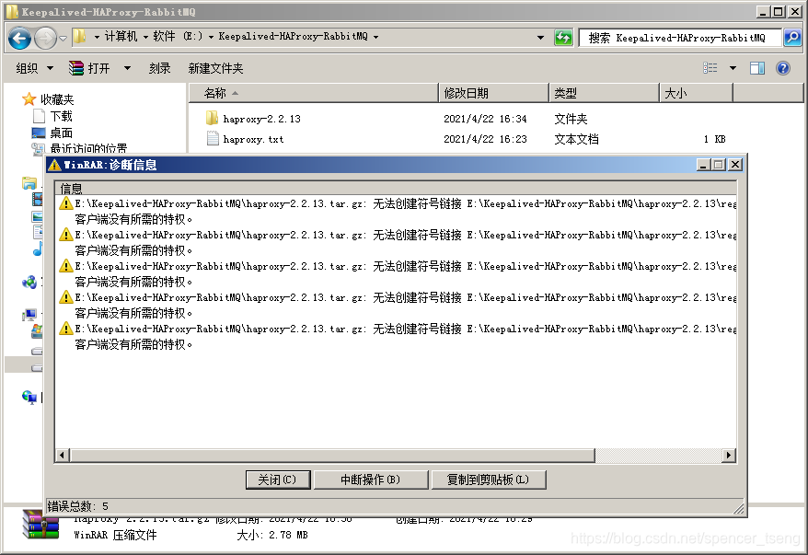
Task: Click the computer icon in navigation pane
Action: point(29,315)
